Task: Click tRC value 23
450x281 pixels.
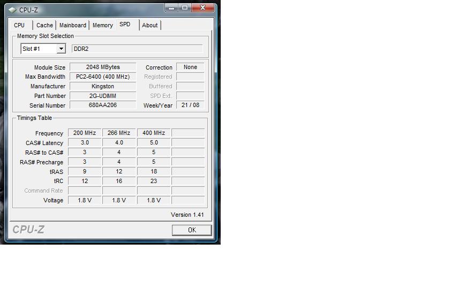Action: [x=154, y=181]
